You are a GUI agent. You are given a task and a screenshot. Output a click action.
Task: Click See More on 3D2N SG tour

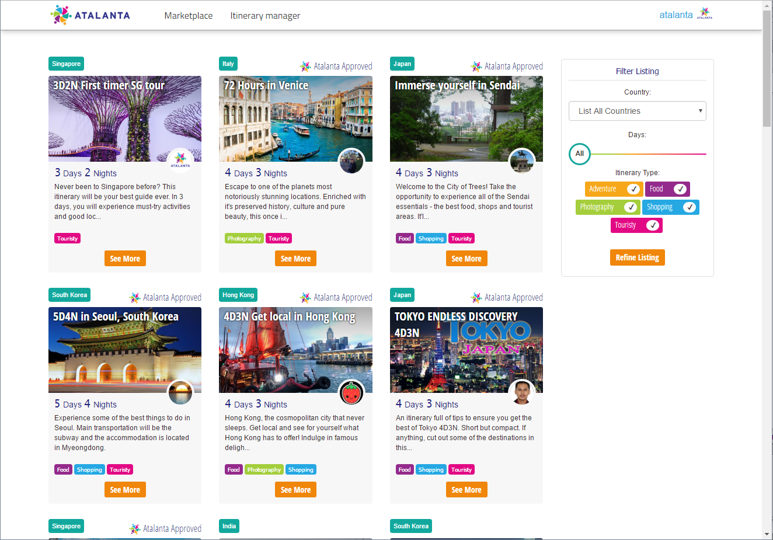tap(125, 259)
